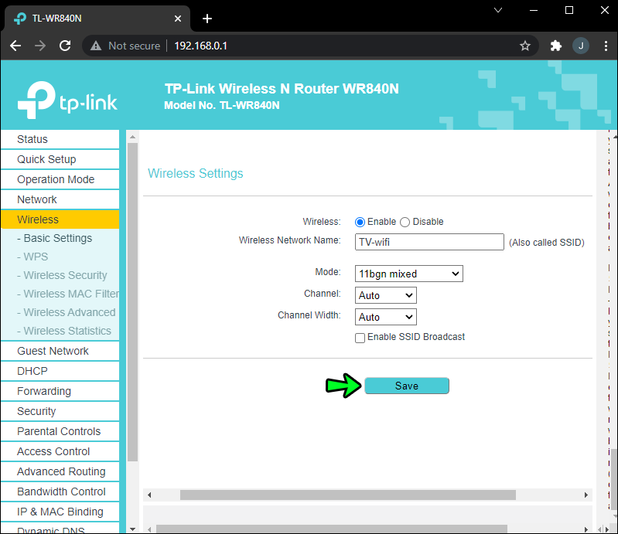Reload the router page
This screenshot has height=534, width=618.
pos(66,46)
